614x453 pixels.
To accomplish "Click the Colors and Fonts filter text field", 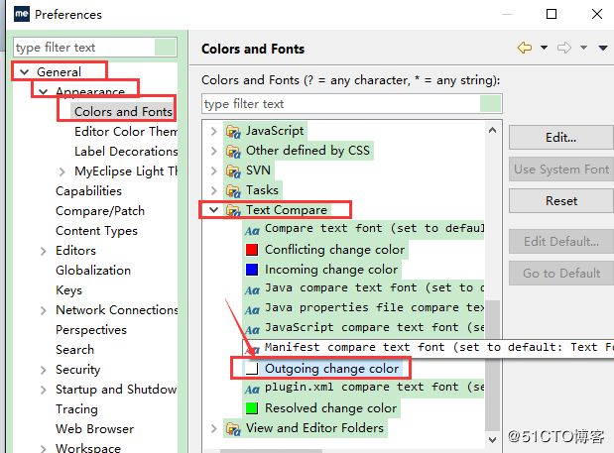I will pos(352,104).
